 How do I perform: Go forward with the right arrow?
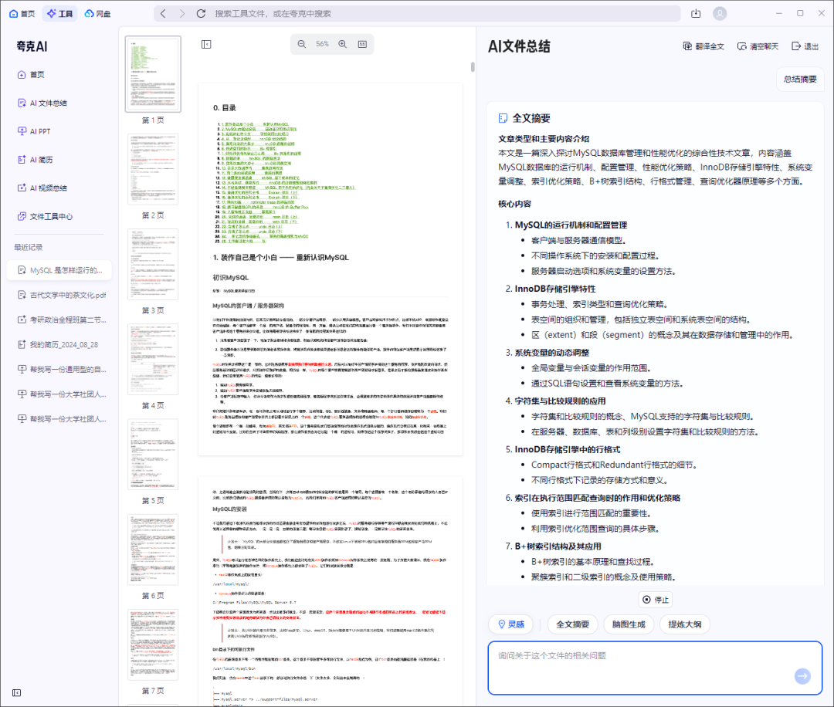pyautogui.click(x=182, y=14)
